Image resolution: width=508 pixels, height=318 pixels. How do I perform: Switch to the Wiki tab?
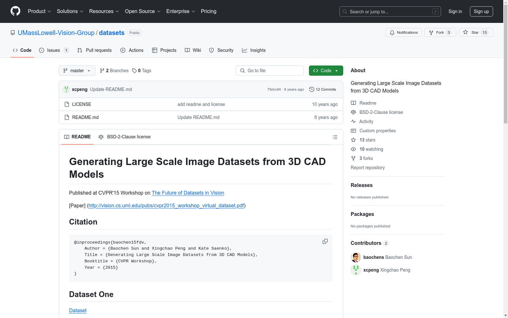click(193, 50)
